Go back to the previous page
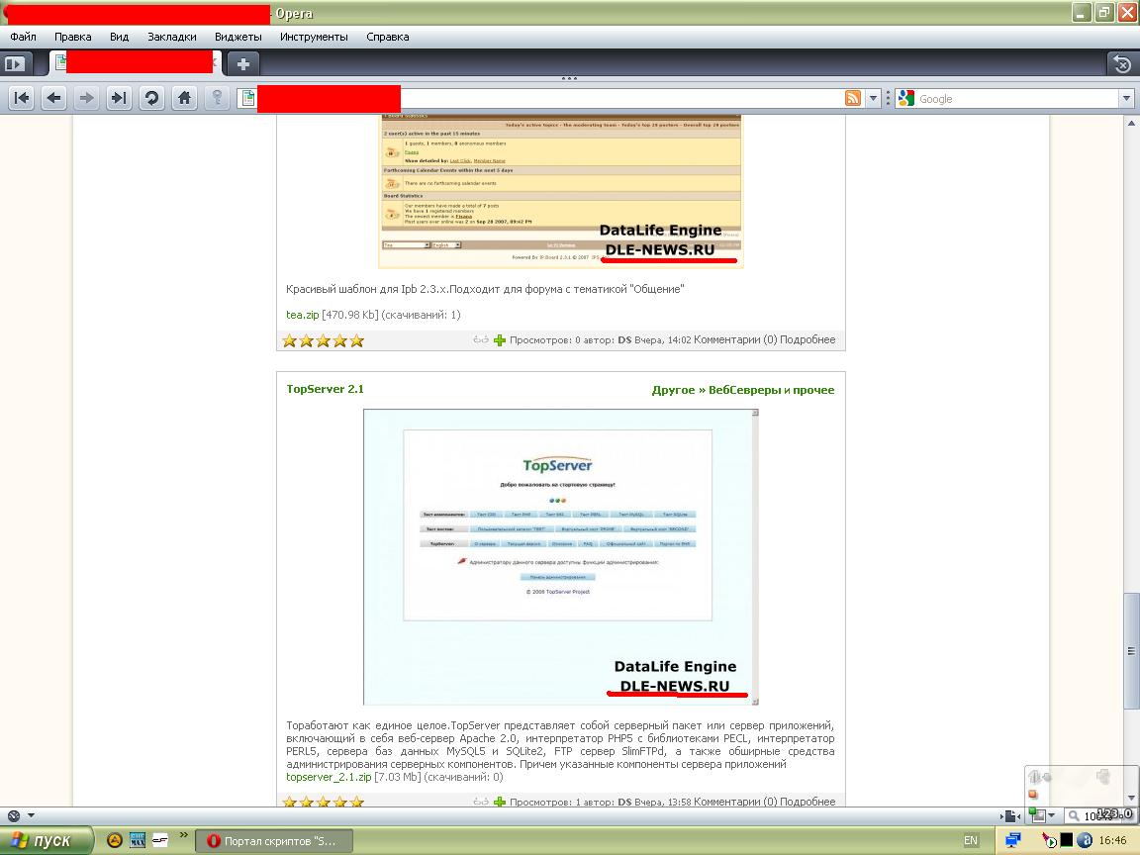 54,98
